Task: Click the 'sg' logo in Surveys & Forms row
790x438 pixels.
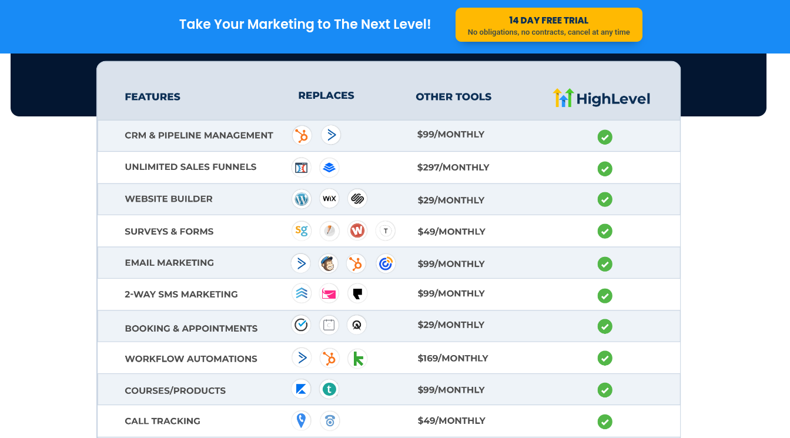Action: [x=302, y=230]
